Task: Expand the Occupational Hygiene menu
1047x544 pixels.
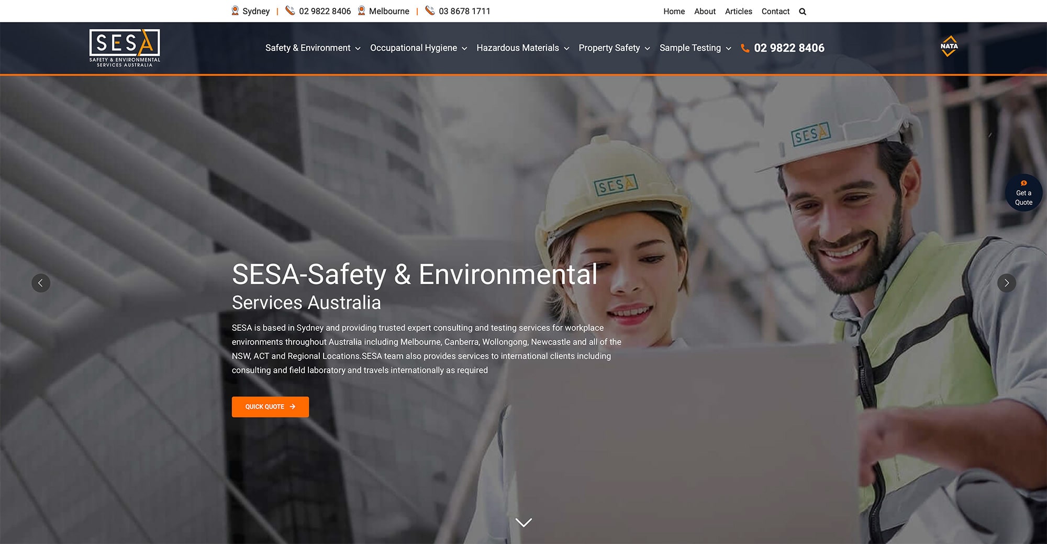Action: (x=418, y=48)
